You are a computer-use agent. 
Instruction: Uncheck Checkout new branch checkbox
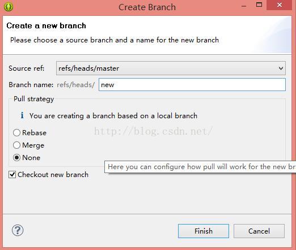click(12, 175)
